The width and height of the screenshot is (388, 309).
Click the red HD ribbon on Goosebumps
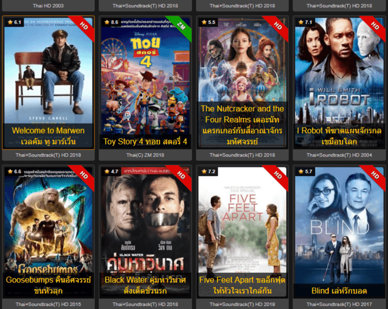pyautogui.click(x=83, y=176)
